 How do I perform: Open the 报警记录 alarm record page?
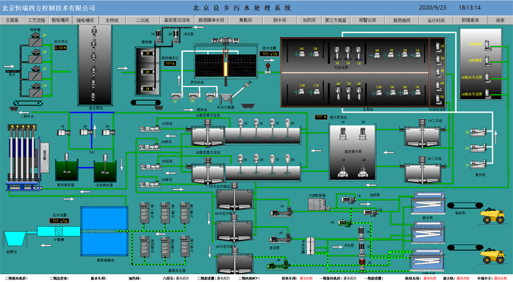click(x=367, y=20)
